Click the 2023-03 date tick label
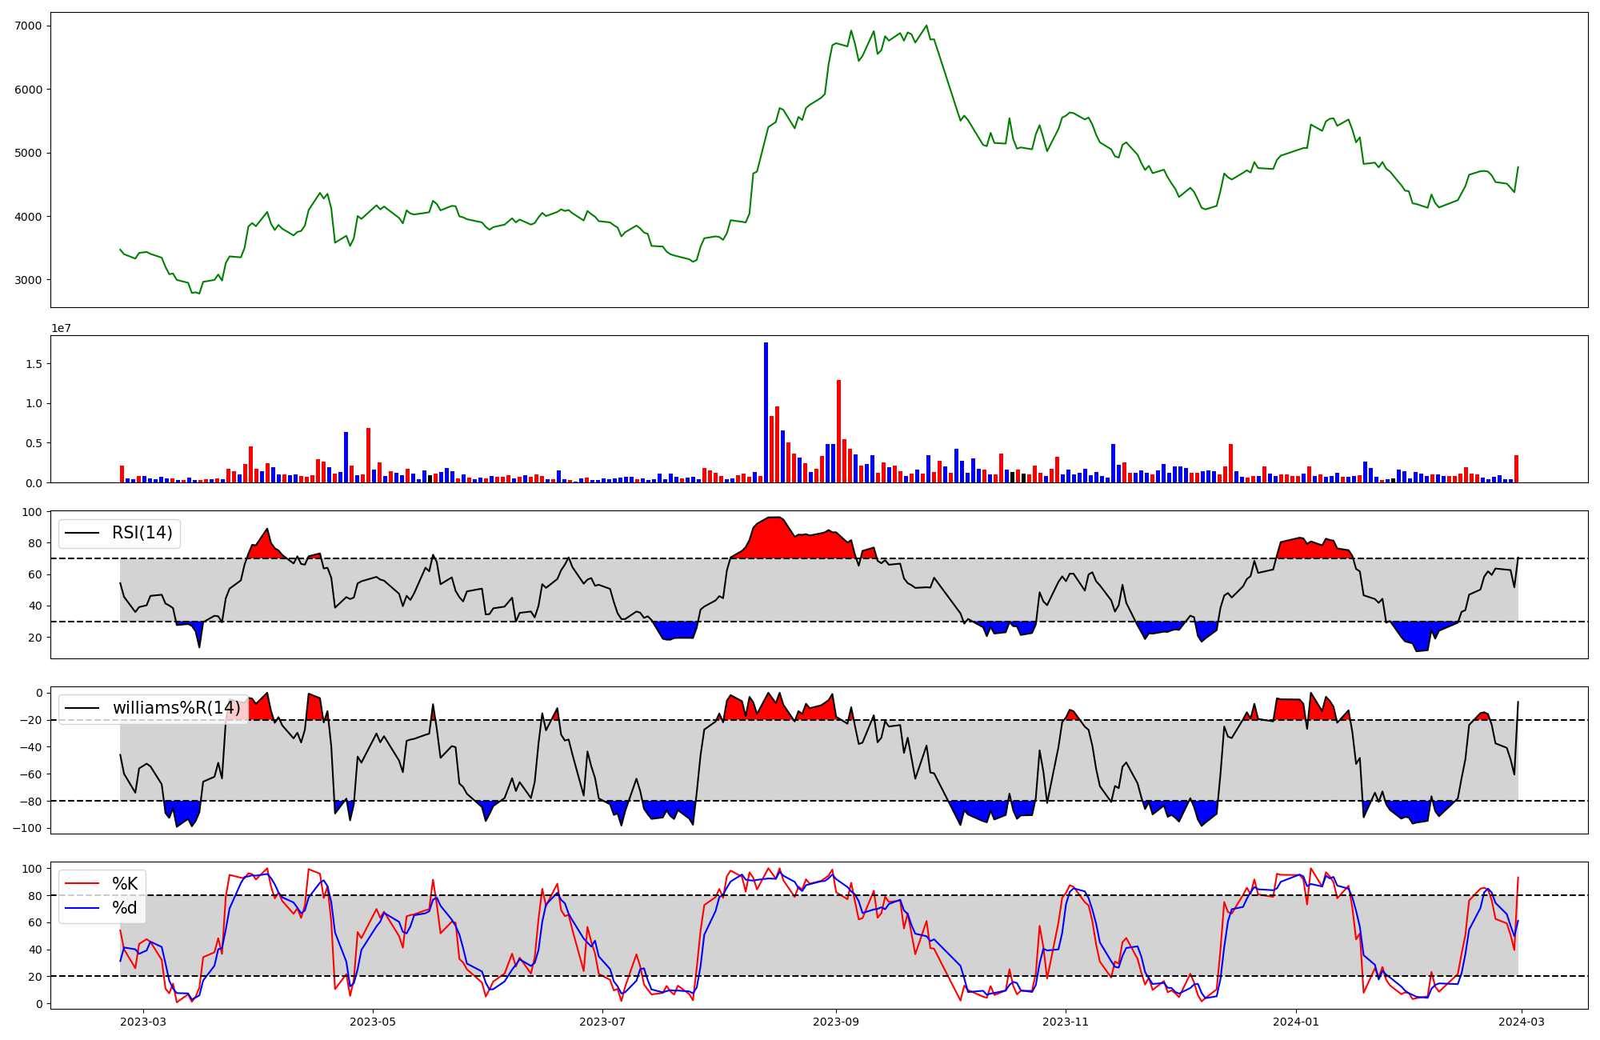This screenshot has width=1600, height=1040. pos(143,1022)
